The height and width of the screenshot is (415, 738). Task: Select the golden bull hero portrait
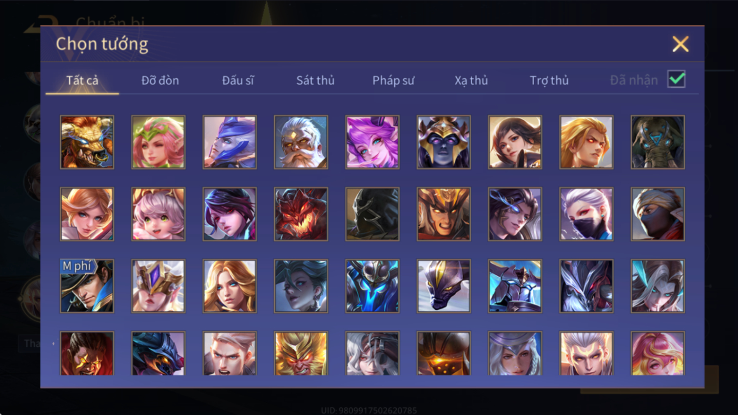tap(87, 142)
